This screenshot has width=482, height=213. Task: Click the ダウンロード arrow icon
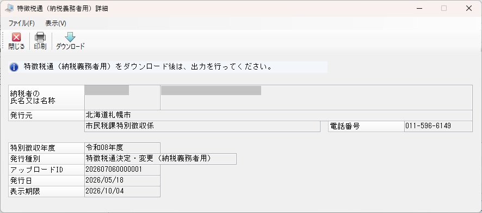(x=70, y=37)
